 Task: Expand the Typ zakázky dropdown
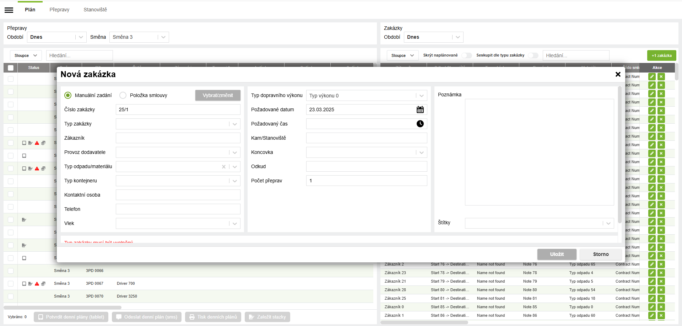(178, 124)
